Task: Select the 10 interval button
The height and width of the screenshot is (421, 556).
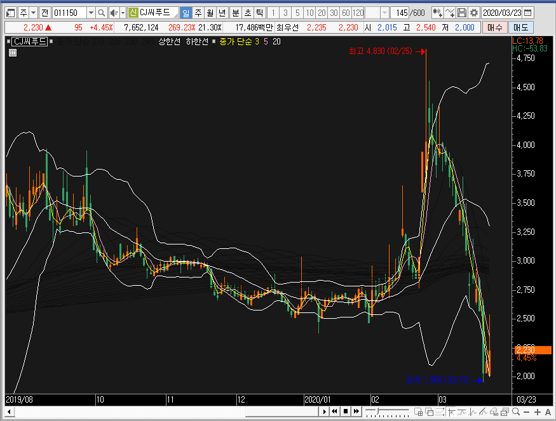Action: (x=309, y=13)
